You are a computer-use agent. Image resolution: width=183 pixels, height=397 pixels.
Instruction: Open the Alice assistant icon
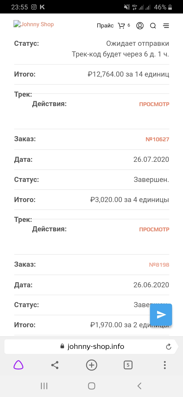pos(18,365)
